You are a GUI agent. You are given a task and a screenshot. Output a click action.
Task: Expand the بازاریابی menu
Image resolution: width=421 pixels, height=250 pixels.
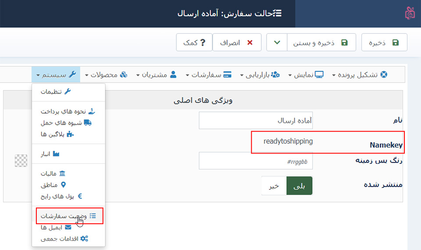pyautogui.click(x=260, y=75)
